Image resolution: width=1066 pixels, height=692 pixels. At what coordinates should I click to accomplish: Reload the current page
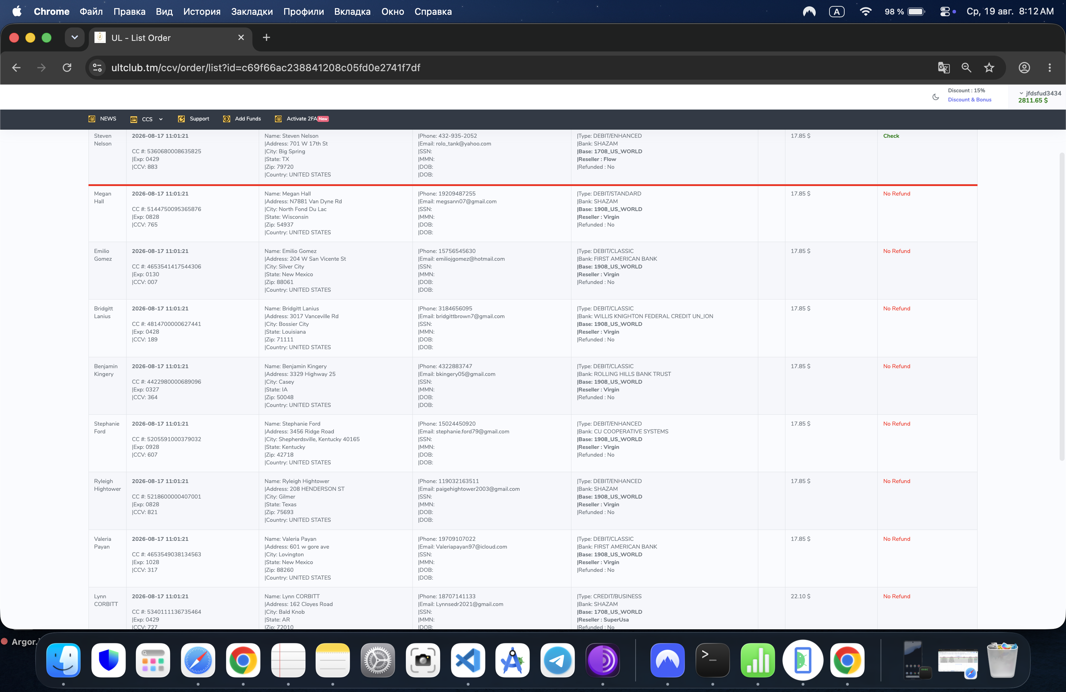click(x=67, y=68)
